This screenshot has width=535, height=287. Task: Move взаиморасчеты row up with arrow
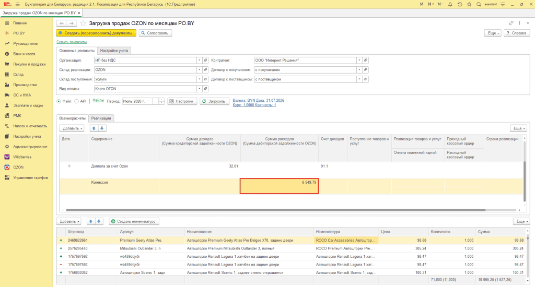click(94, 128)
